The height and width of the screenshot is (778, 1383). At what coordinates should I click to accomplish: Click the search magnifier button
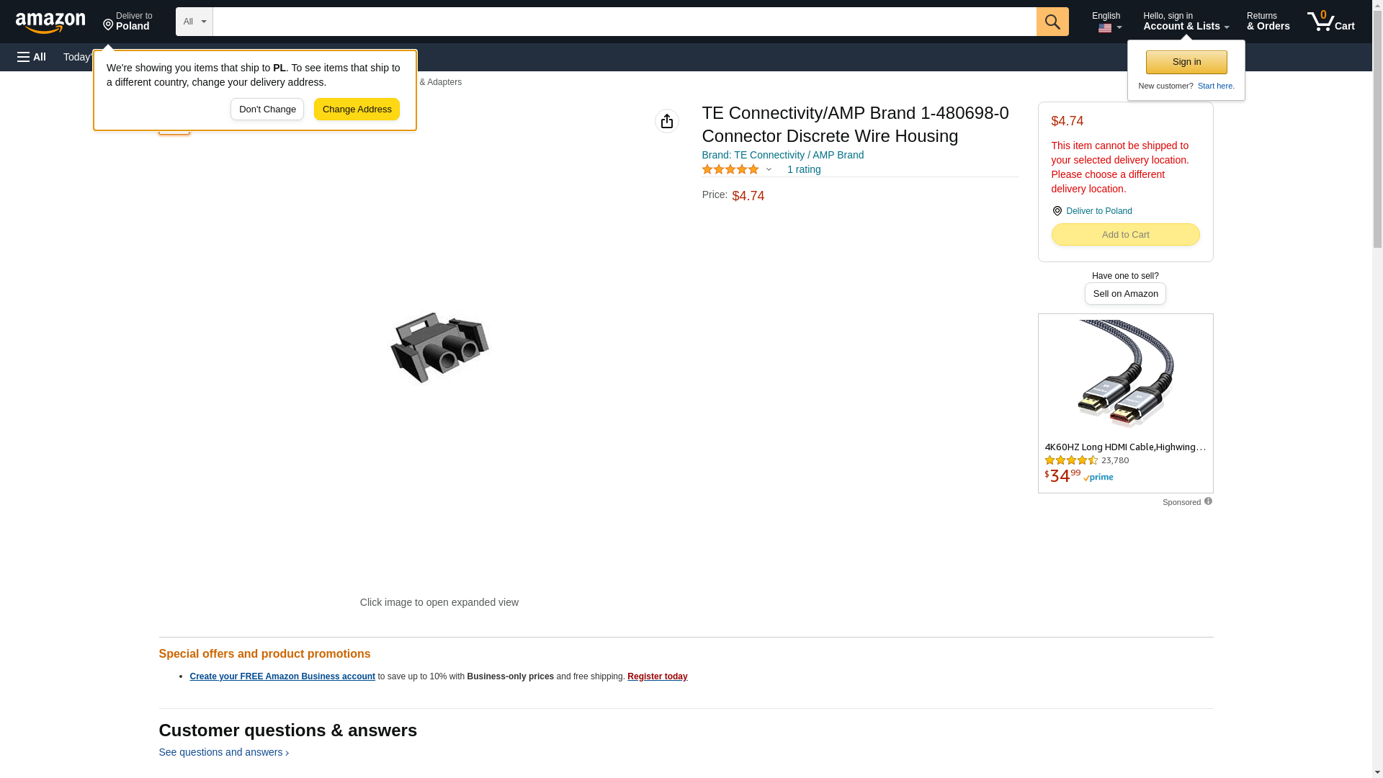point(1052,22)
